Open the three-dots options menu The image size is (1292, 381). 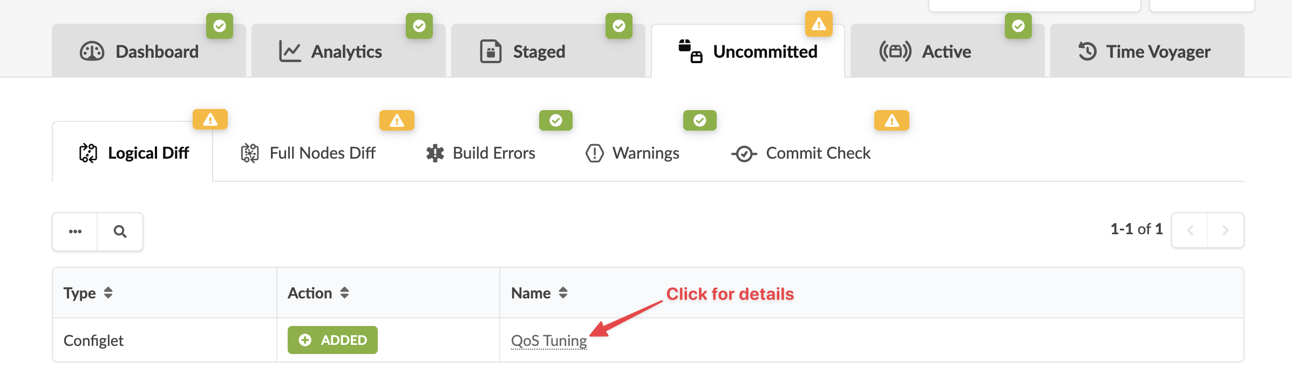click(75, 232)
